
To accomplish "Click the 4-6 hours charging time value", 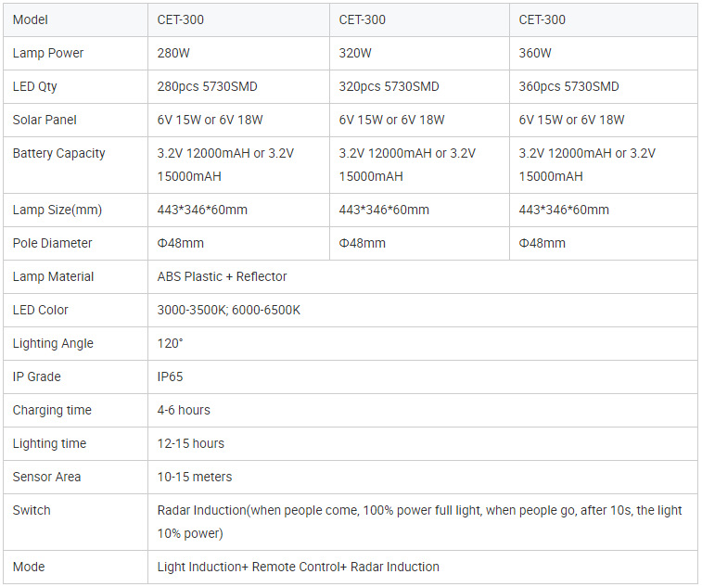I will tap(184, 410).
